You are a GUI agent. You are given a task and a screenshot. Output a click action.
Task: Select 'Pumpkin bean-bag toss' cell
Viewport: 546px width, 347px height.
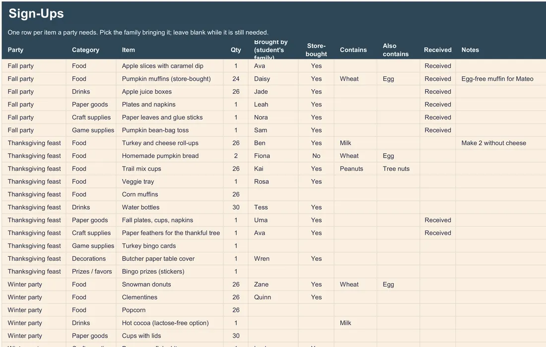pyautogui.click(x=170, y=130)
